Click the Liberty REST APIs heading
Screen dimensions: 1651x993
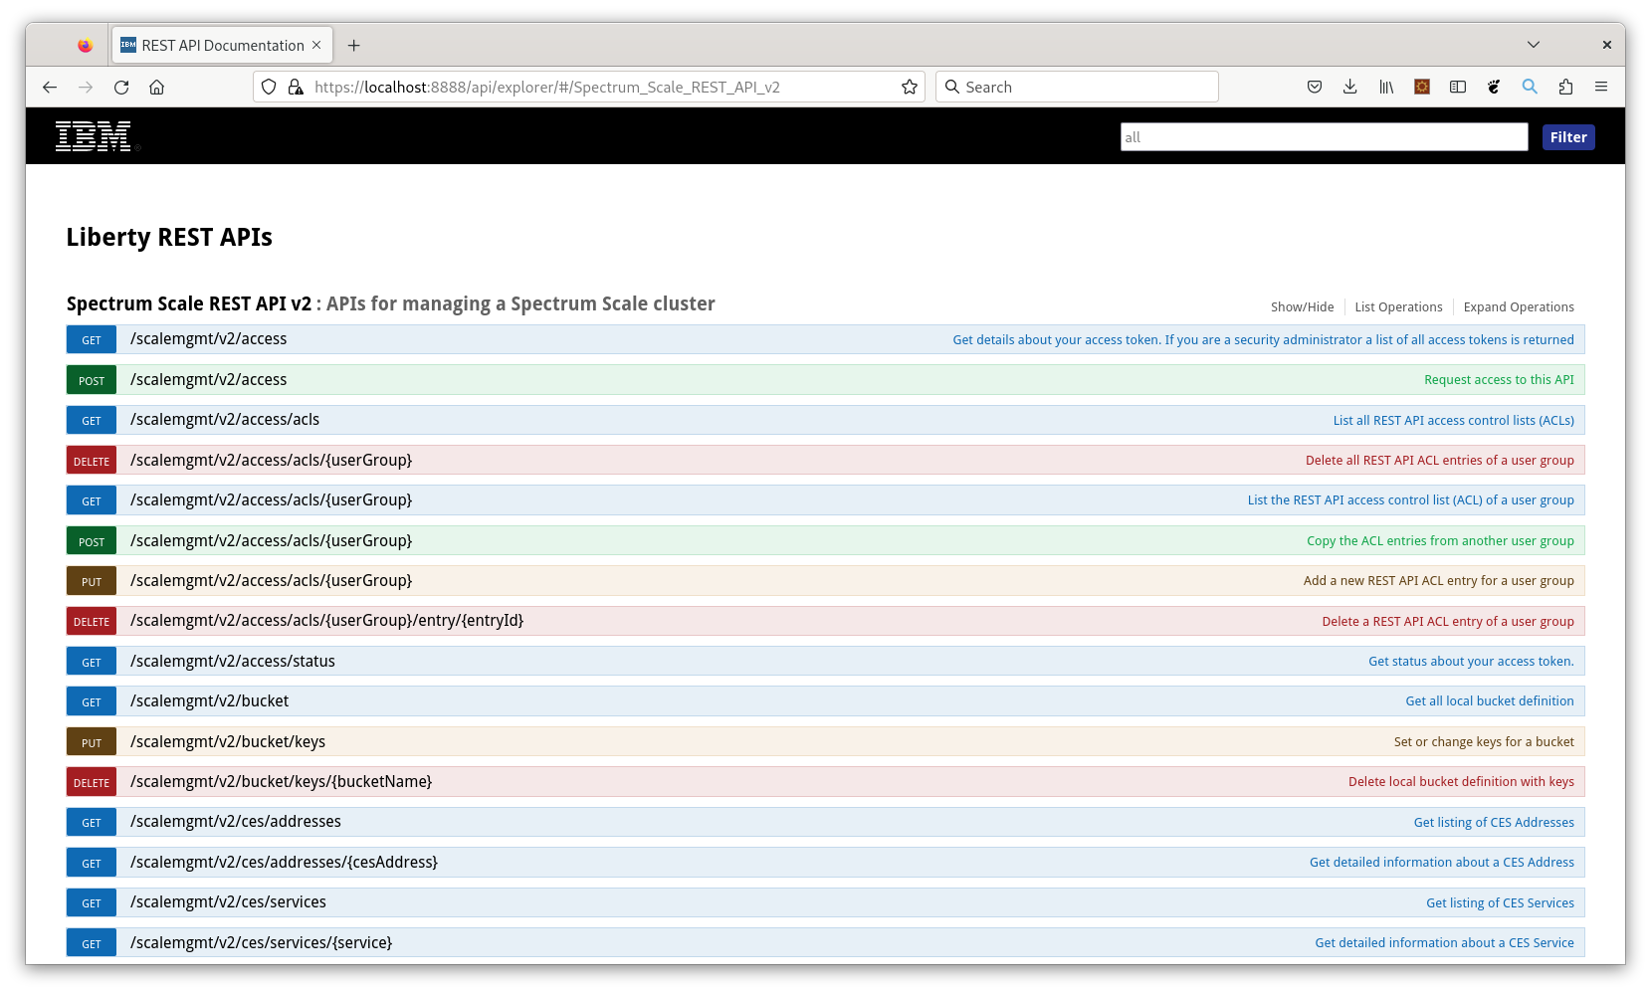[169, 238]
